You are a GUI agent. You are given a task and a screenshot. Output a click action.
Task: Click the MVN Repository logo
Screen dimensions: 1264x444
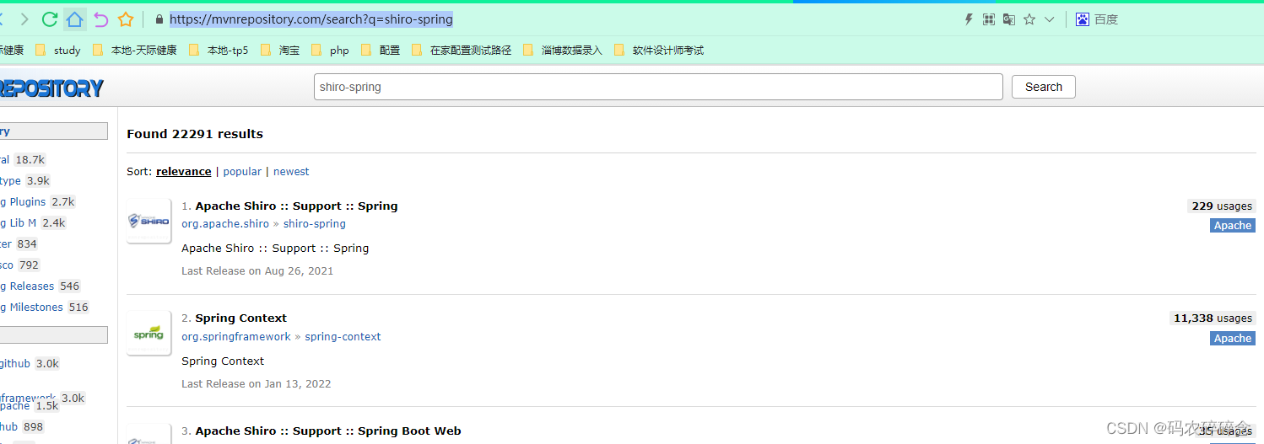51,88
